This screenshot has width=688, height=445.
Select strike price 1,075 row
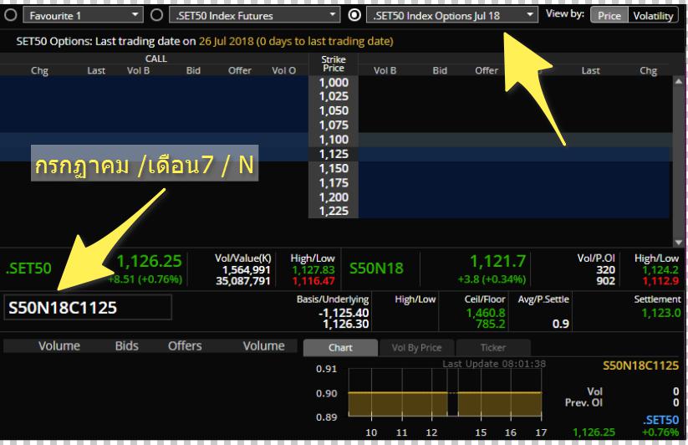pyautogui.click(x=334, y=125)
